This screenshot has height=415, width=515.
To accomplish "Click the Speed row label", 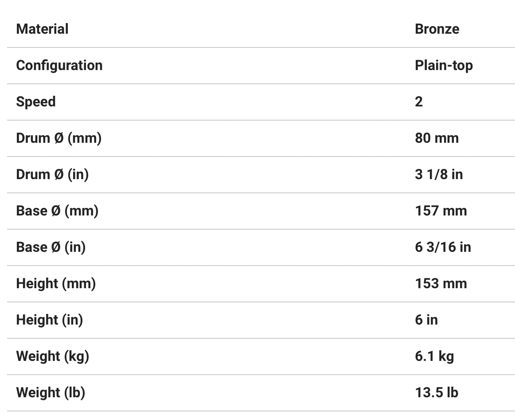I will [x=36, y=102].
